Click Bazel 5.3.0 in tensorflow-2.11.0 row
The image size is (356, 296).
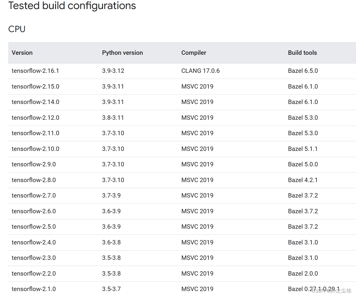tap(303, 133)
